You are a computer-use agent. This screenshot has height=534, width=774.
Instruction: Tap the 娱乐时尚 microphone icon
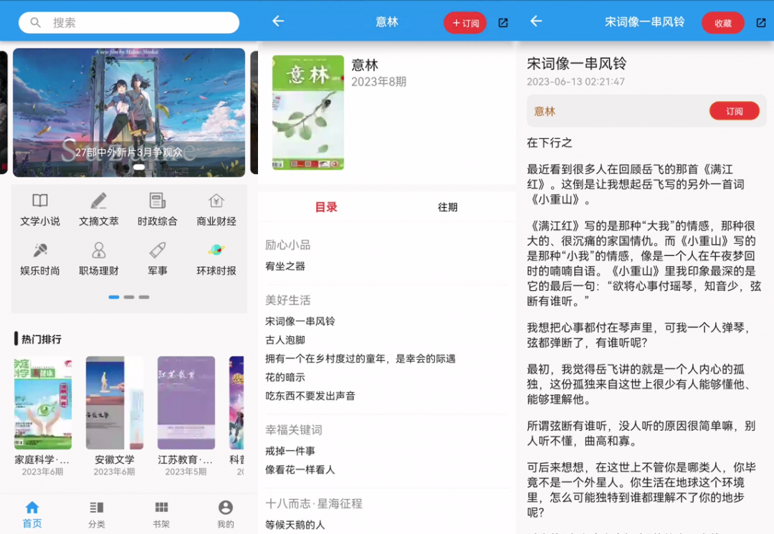pyautogui.click(x=40, y=251)
